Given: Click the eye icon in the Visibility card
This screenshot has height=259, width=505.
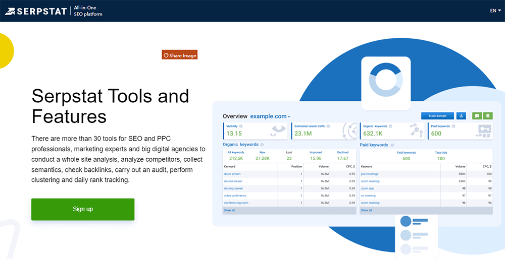Looking at the screenshot, I should click(278, 130).
